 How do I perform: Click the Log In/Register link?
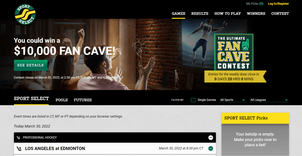point(278,4)
